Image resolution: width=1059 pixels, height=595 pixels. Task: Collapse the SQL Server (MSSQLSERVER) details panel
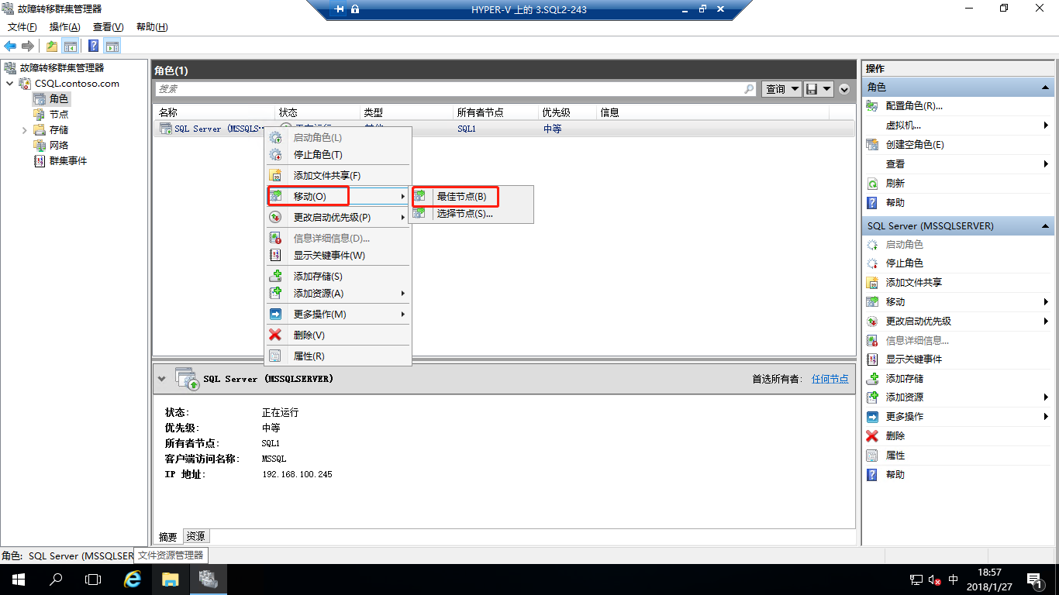pos(161,379)
